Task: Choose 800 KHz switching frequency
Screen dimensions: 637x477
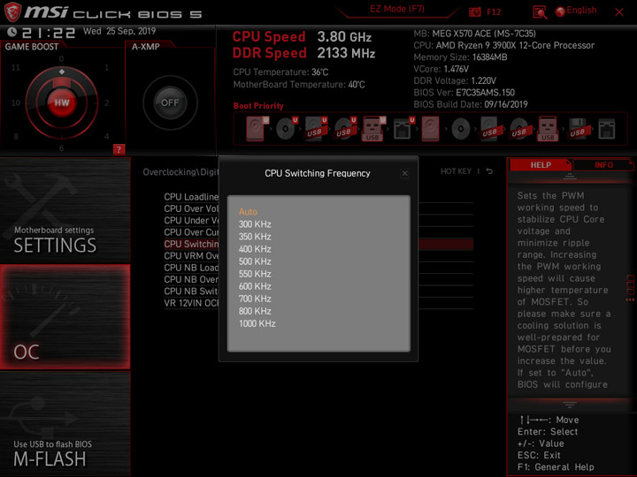Action: tap(255, 311)
